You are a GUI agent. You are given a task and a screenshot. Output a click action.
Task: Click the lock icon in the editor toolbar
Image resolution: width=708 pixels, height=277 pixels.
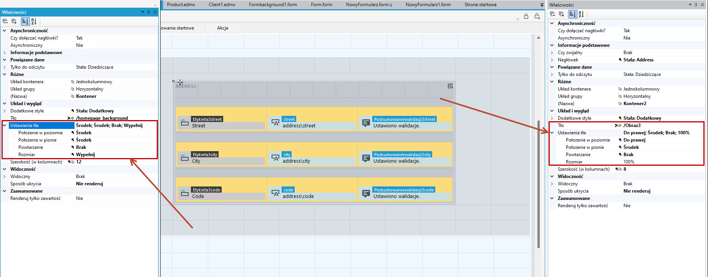(x=526, y=16)
